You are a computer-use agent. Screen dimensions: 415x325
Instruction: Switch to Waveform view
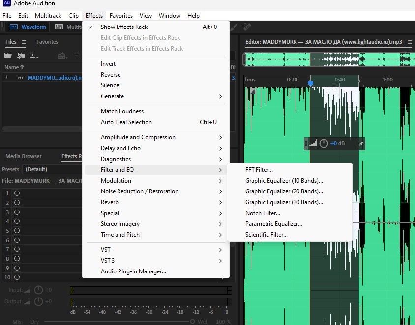point(29,27)
